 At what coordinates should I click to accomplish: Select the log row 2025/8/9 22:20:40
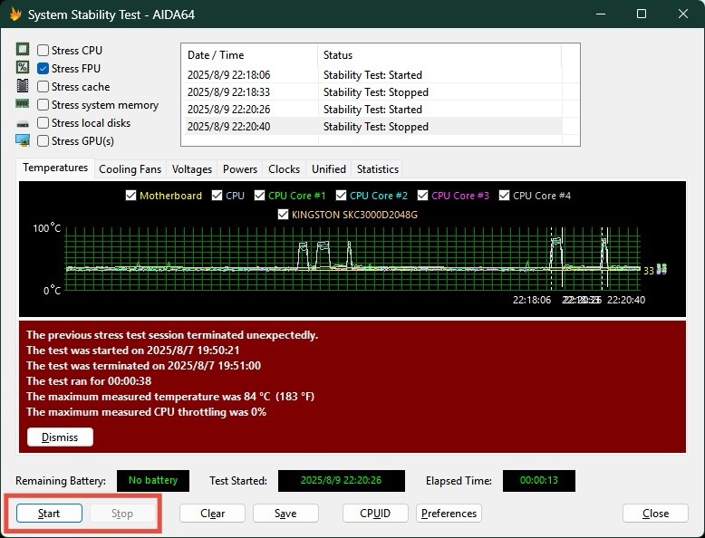pos(372,126)
